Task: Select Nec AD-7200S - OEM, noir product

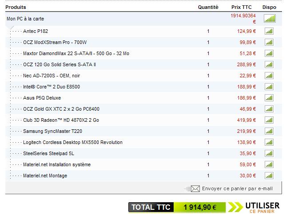Action: tap(52, 76)
